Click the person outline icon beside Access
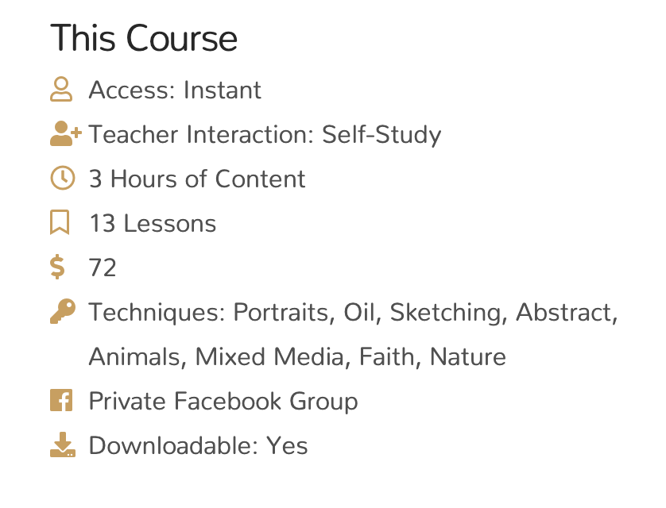666x508 pixels. (x=61, y=90)
